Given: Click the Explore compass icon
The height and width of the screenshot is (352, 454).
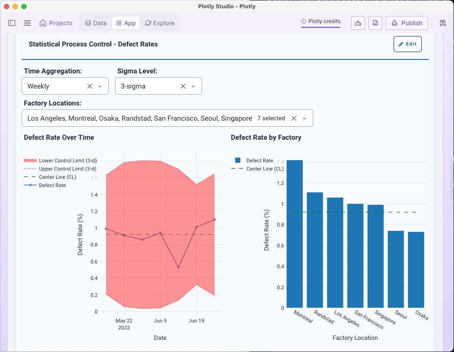Looking at the screenshot, I should click(148, 23).
